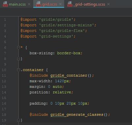Click the max-width property on line 12
This screenshot has height=125, width=132.
[x=40, y=81]
